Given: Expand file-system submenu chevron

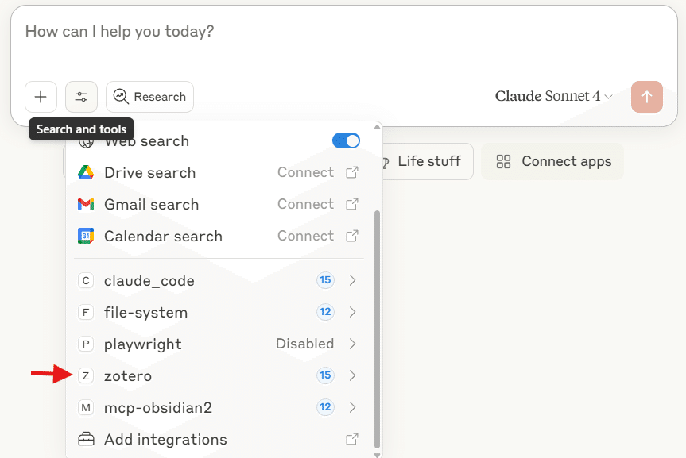Looking at the screenshot, I should (353, 312).
